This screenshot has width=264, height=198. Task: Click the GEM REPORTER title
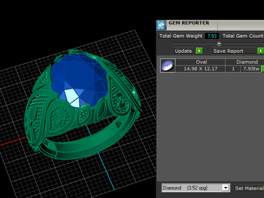(189, 23)
